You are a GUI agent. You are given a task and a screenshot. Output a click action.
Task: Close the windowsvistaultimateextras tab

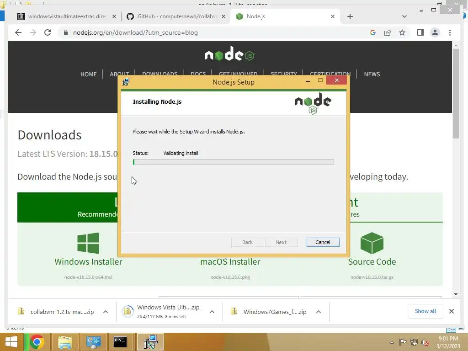(114, 16)
